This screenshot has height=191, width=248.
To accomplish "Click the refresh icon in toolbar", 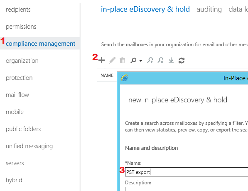I will [x=182, y=60].
